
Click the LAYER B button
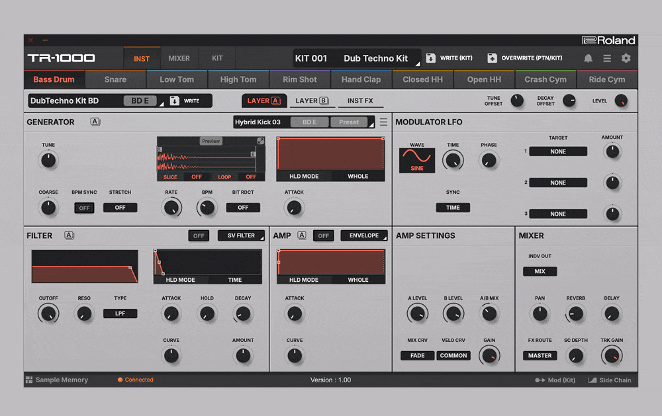click(312, 101)
